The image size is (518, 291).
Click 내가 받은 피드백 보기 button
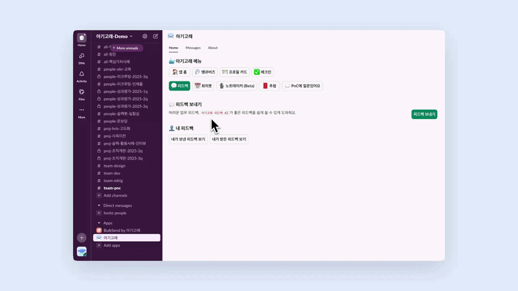click(x=229, y=139)
